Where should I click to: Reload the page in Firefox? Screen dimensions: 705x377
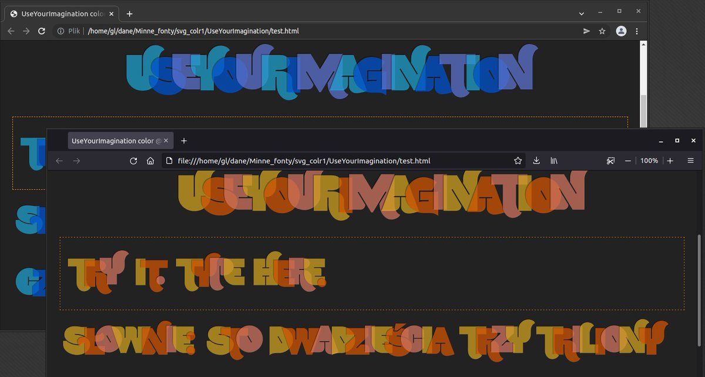point(133,161)
